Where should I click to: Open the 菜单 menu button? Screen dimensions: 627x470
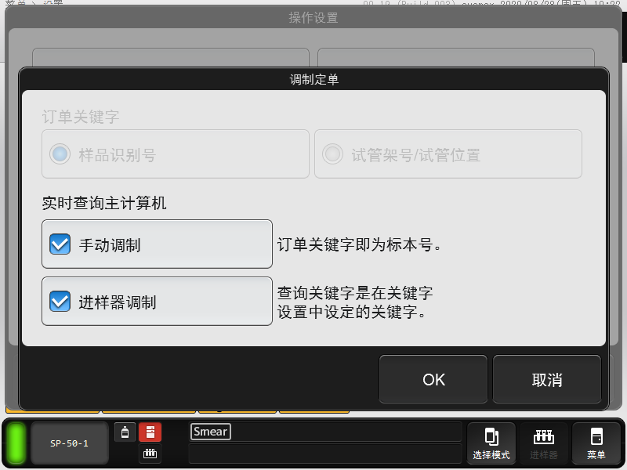pyautogui.click(x=596, y=443)
